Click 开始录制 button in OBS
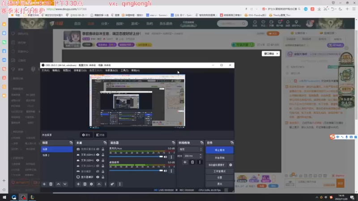The width and height of the screenshot is (358, 201). [220, 158]
